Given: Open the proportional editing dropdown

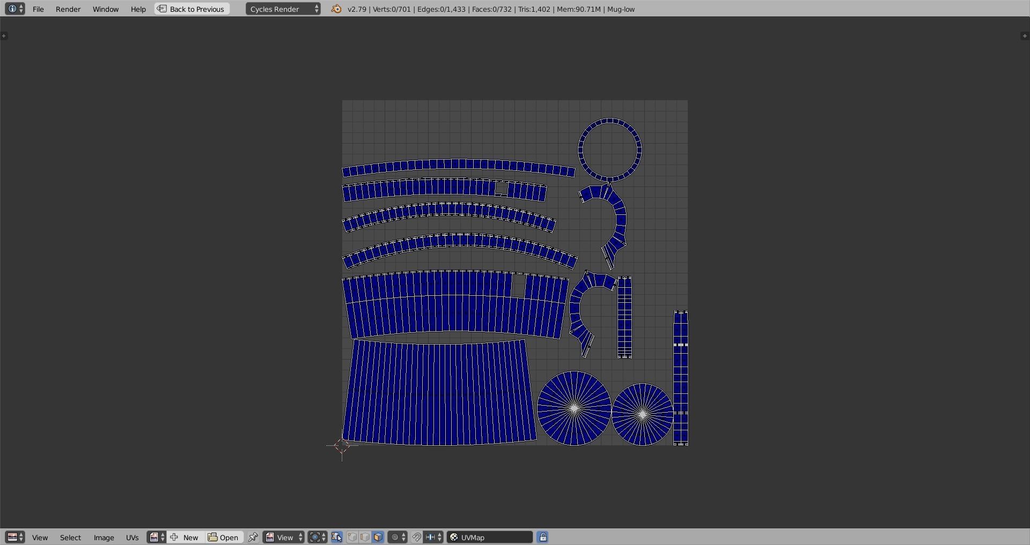Looking at the screenshot, I should tap(398, 537).
